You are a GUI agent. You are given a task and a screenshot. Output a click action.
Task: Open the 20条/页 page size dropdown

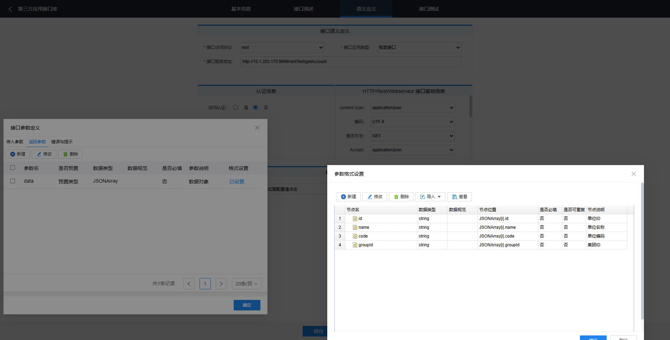click(x=246, y=284)
